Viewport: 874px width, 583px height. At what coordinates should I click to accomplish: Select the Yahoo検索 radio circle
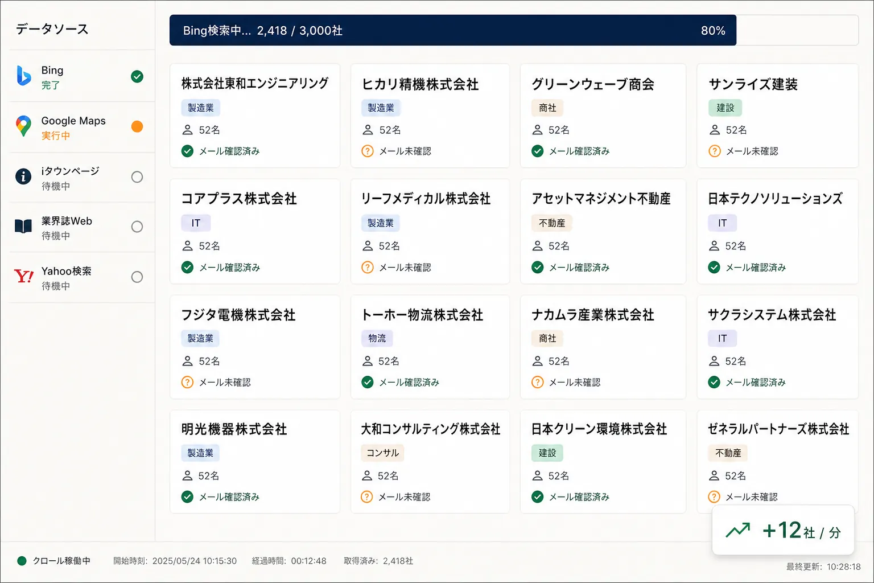[x=137, y=277]
